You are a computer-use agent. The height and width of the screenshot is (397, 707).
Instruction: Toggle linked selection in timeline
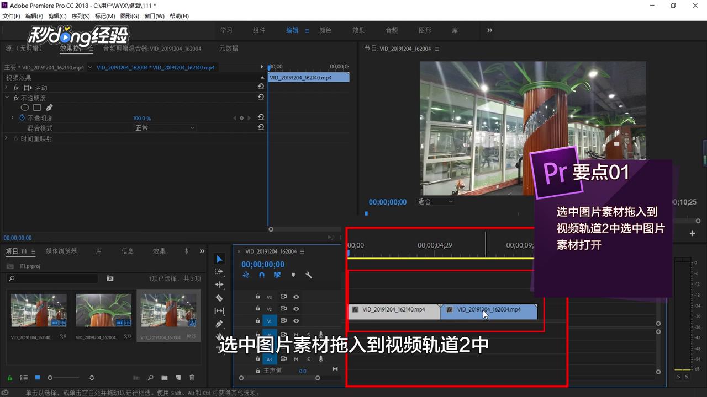[x=277, y=275]
